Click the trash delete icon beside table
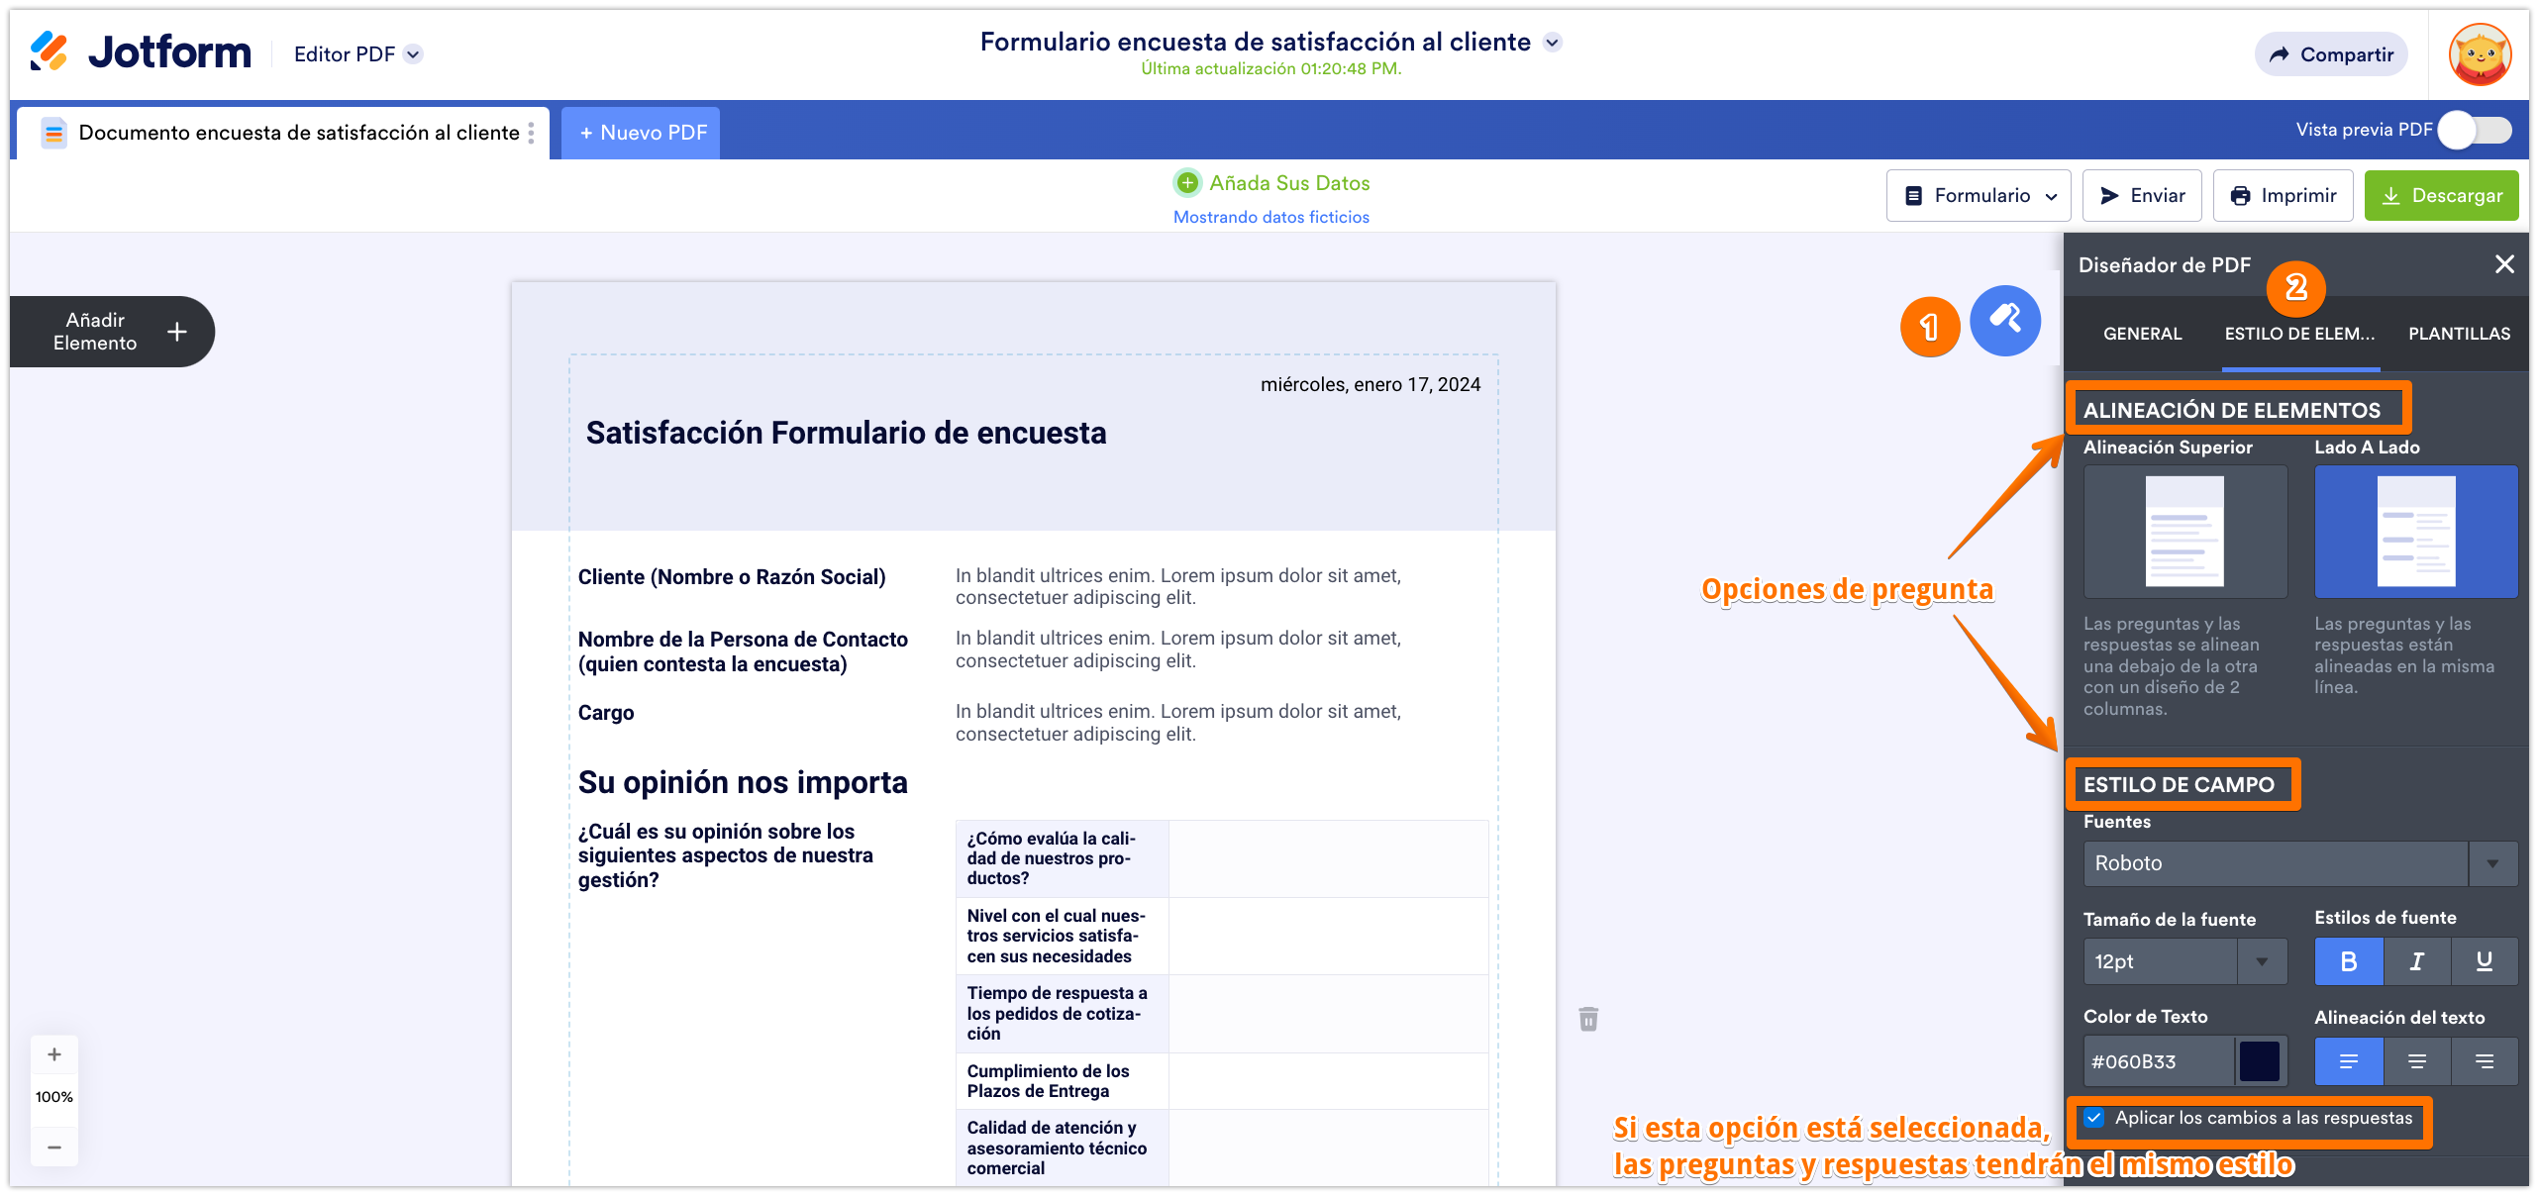Image resolution: width=2539 pixels, height=1199 pixels. tap(1588, 1019)
